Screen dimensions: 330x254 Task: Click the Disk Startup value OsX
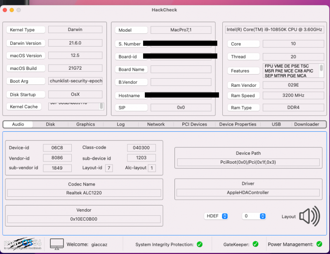pos(75,94)
